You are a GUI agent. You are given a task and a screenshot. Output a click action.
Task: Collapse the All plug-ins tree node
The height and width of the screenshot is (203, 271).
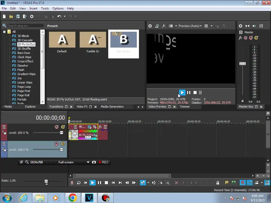tap(4, 32)
